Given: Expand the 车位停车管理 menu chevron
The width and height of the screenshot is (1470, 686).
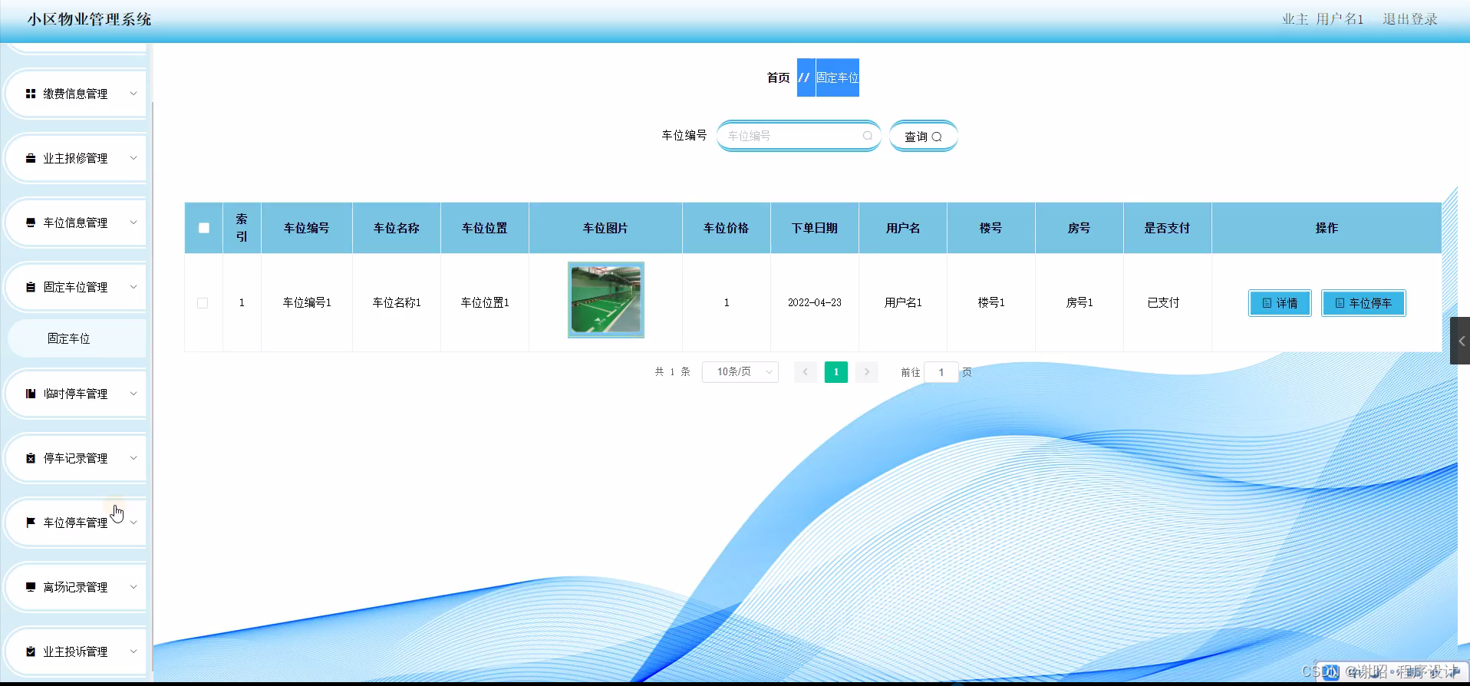Looking at the screenshot, I should pos(133,523).
